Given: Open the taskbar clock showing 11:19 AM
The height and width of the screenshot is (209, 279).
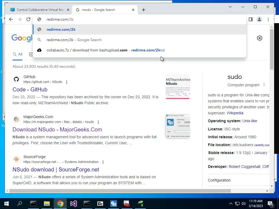Looking at the screenshot, I should click(256, 204).
